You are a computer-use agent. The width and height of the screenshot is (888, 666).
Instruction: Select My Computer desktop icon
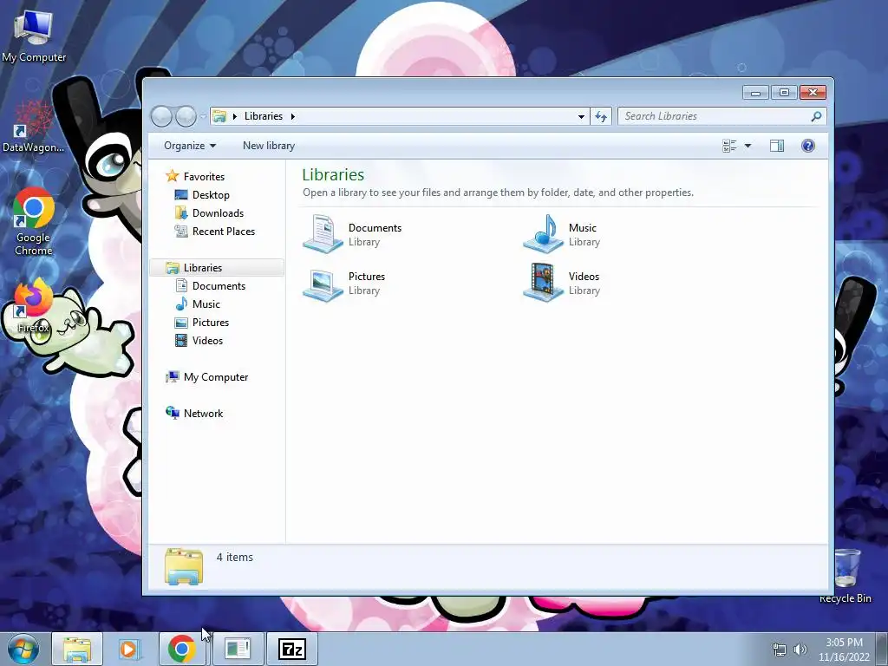coord(34,35)
